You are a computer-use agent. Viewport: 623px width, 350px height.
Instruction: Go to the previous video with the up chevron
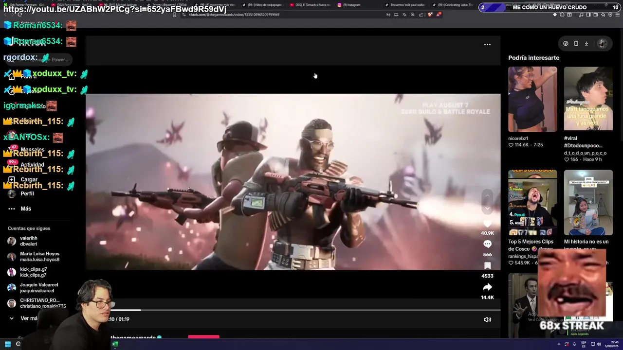(x=487, y=195)
